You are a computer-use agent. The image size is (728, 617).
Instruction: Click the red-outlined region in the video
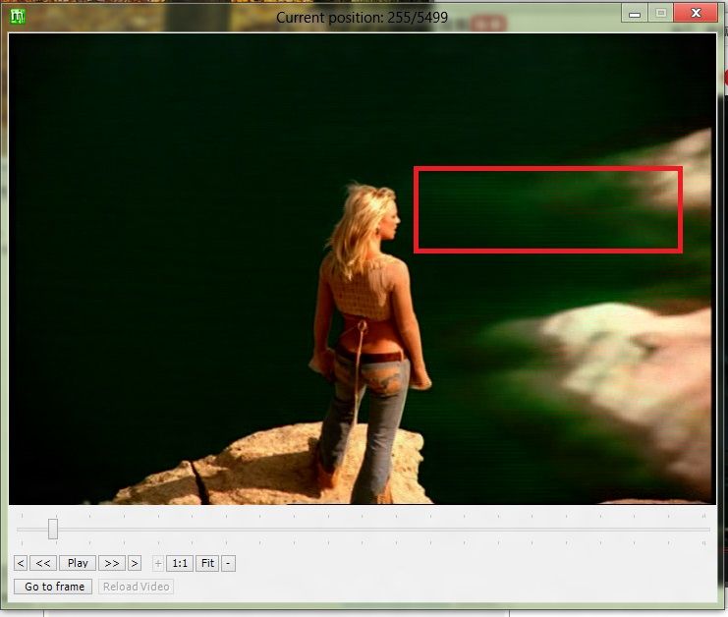(547, 209)
